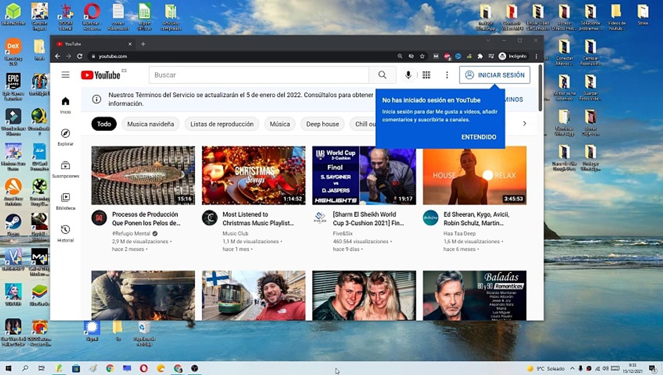This screenshot has height=375, width=663.
Task: Open a new browser tab
Action: pos(143,44)
